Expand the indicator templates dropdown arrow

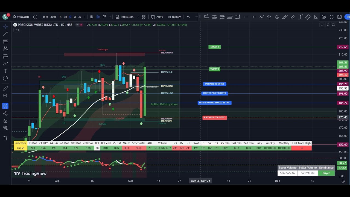[x=137, y=17]
